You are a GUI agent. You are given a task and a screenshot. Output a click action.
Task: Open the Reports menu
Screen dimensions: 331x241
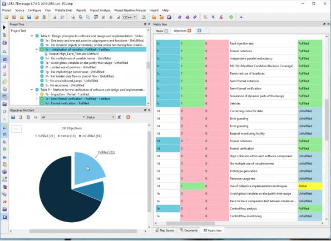coord(81,10)
